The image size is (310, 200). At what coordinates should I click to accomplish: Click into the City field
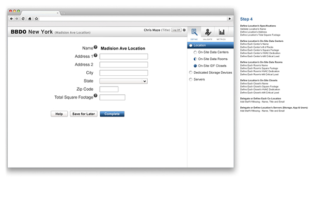(x=124, y=73)
